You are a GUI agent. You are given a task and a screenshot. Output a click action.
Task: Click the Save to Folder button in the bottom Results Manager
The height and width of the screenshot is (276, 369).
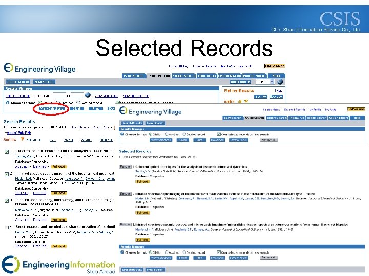(x=238, y=258)
